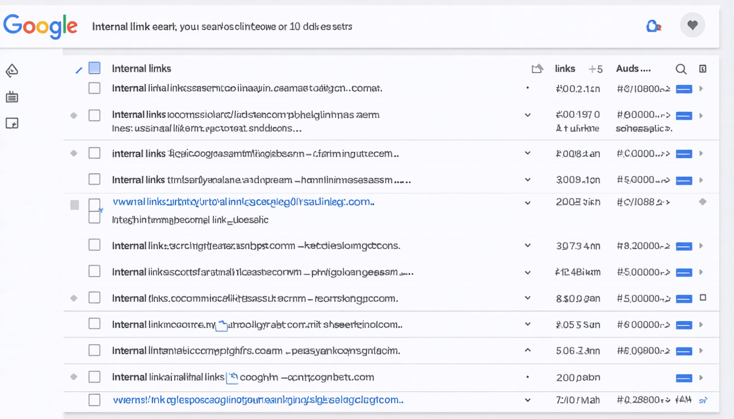The height and width of the screenshot is (419, 734).
Task: Click the right arrow in the #:00.2.1 row
Action: pyautogui.click(x=701, y=88)
